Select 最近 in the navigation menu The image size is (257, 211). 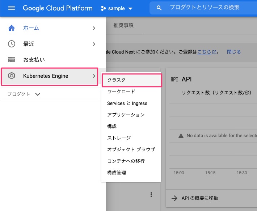click(29, 44)
